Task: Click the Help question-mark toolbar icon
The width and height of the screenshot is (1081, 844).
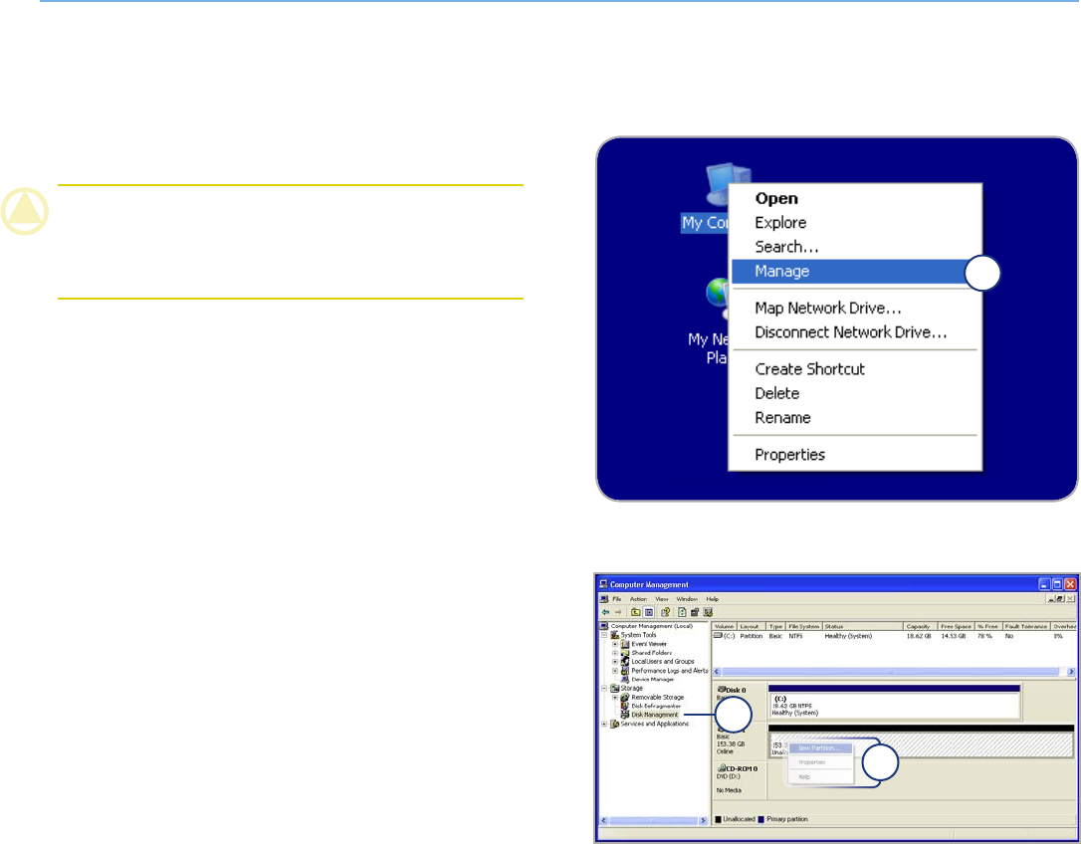Action: [665, 612]
